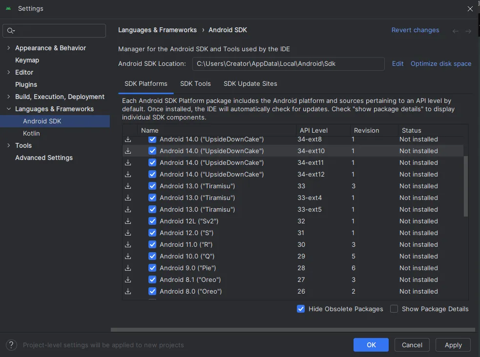The width and height of the screenshot is (480, 357).
Task: Click the forward navigation arrow
Action: pyautogui.click(x=468, y=31)
